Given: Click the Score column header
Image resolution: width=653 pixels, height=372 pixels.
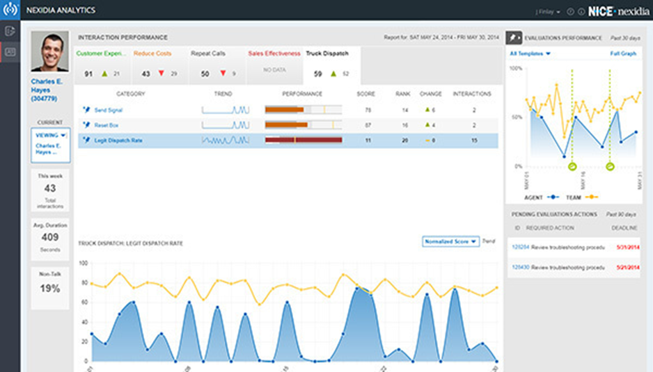Looking at the screenshot, I should [365, 94].
